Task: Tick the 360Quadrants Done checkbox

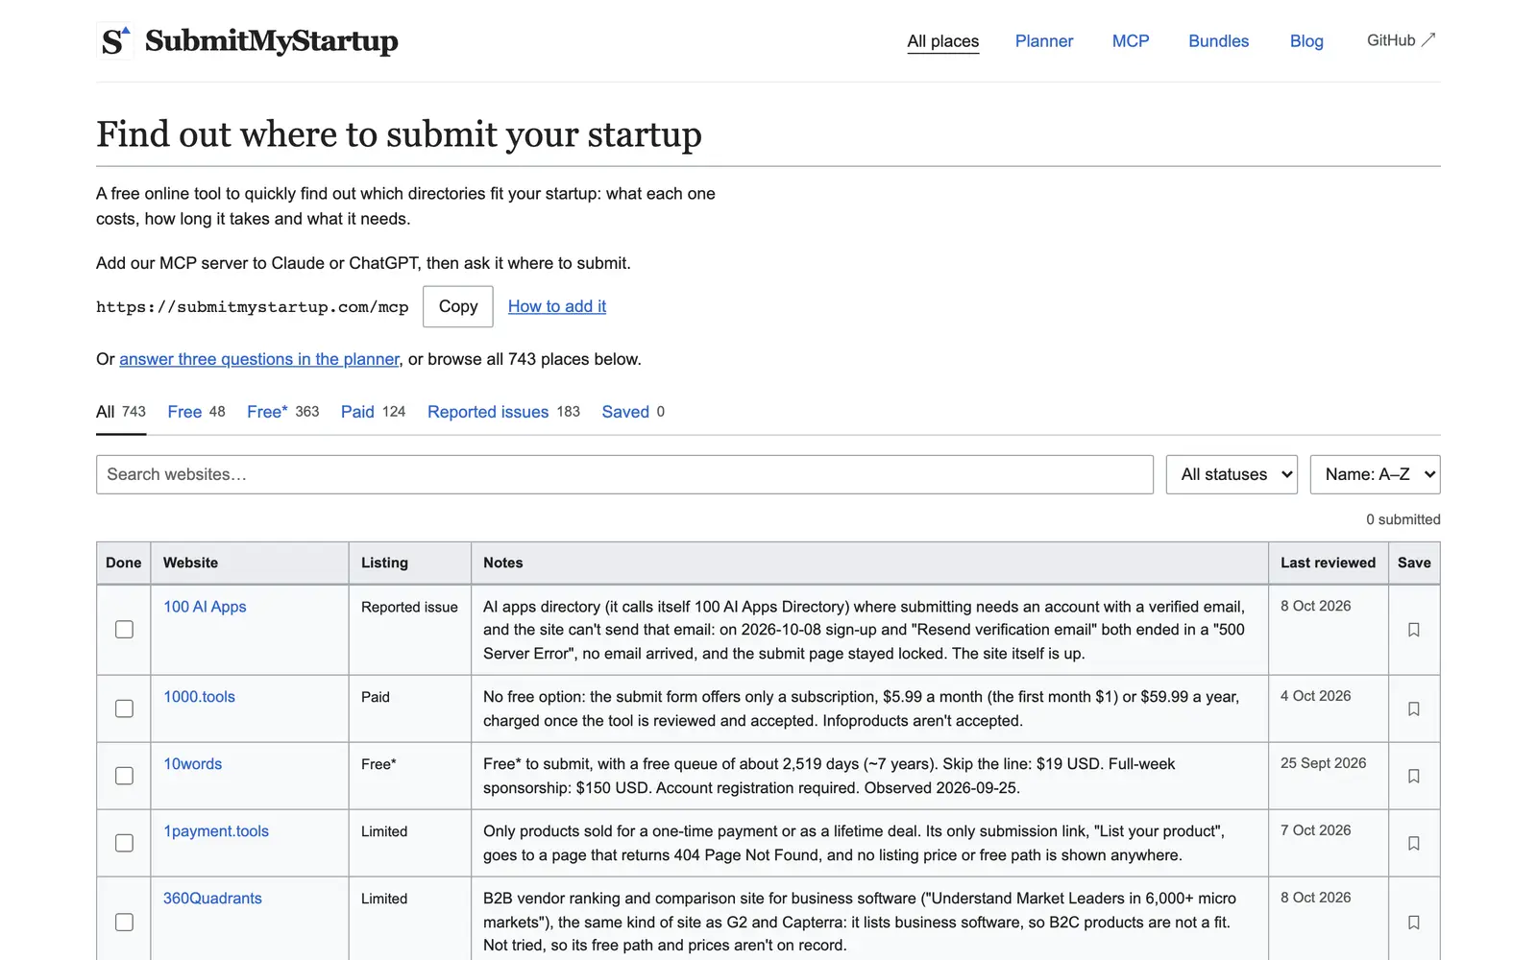Action: click(x=124, y=923)
